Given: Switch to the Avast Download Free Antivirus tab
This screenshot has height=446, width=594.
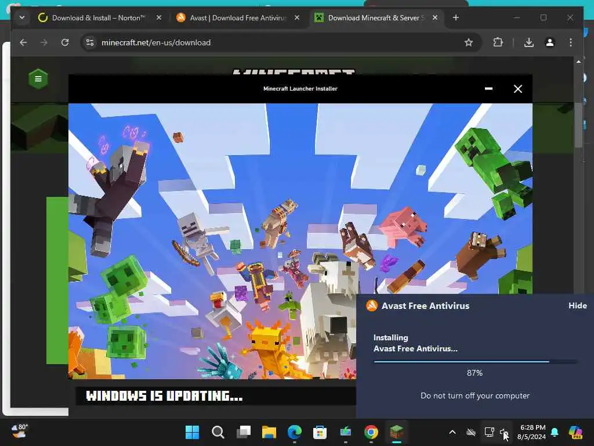Looking at the screenshot, I should pyautogui.click(x=237, y=18).
